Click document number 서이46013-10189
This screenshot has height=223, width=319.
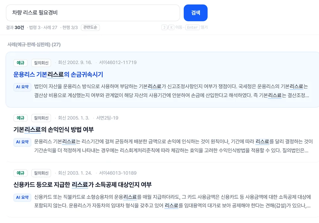coord(118,173)
